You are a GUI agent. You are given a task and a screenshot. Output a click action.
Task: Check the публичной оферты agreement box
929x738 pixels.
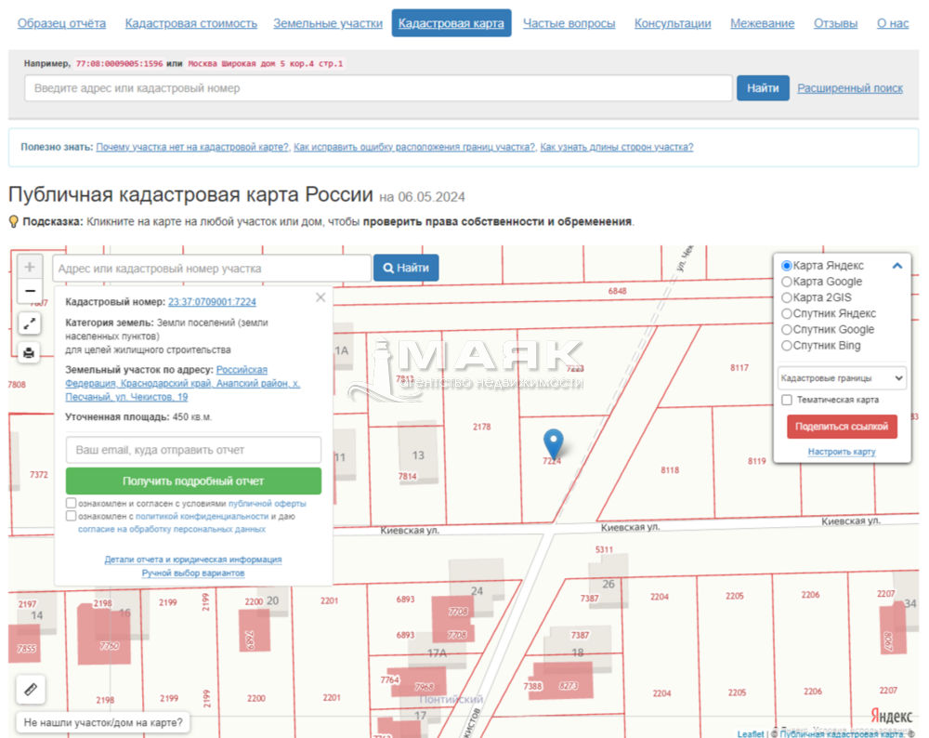(x=72, y=503)
